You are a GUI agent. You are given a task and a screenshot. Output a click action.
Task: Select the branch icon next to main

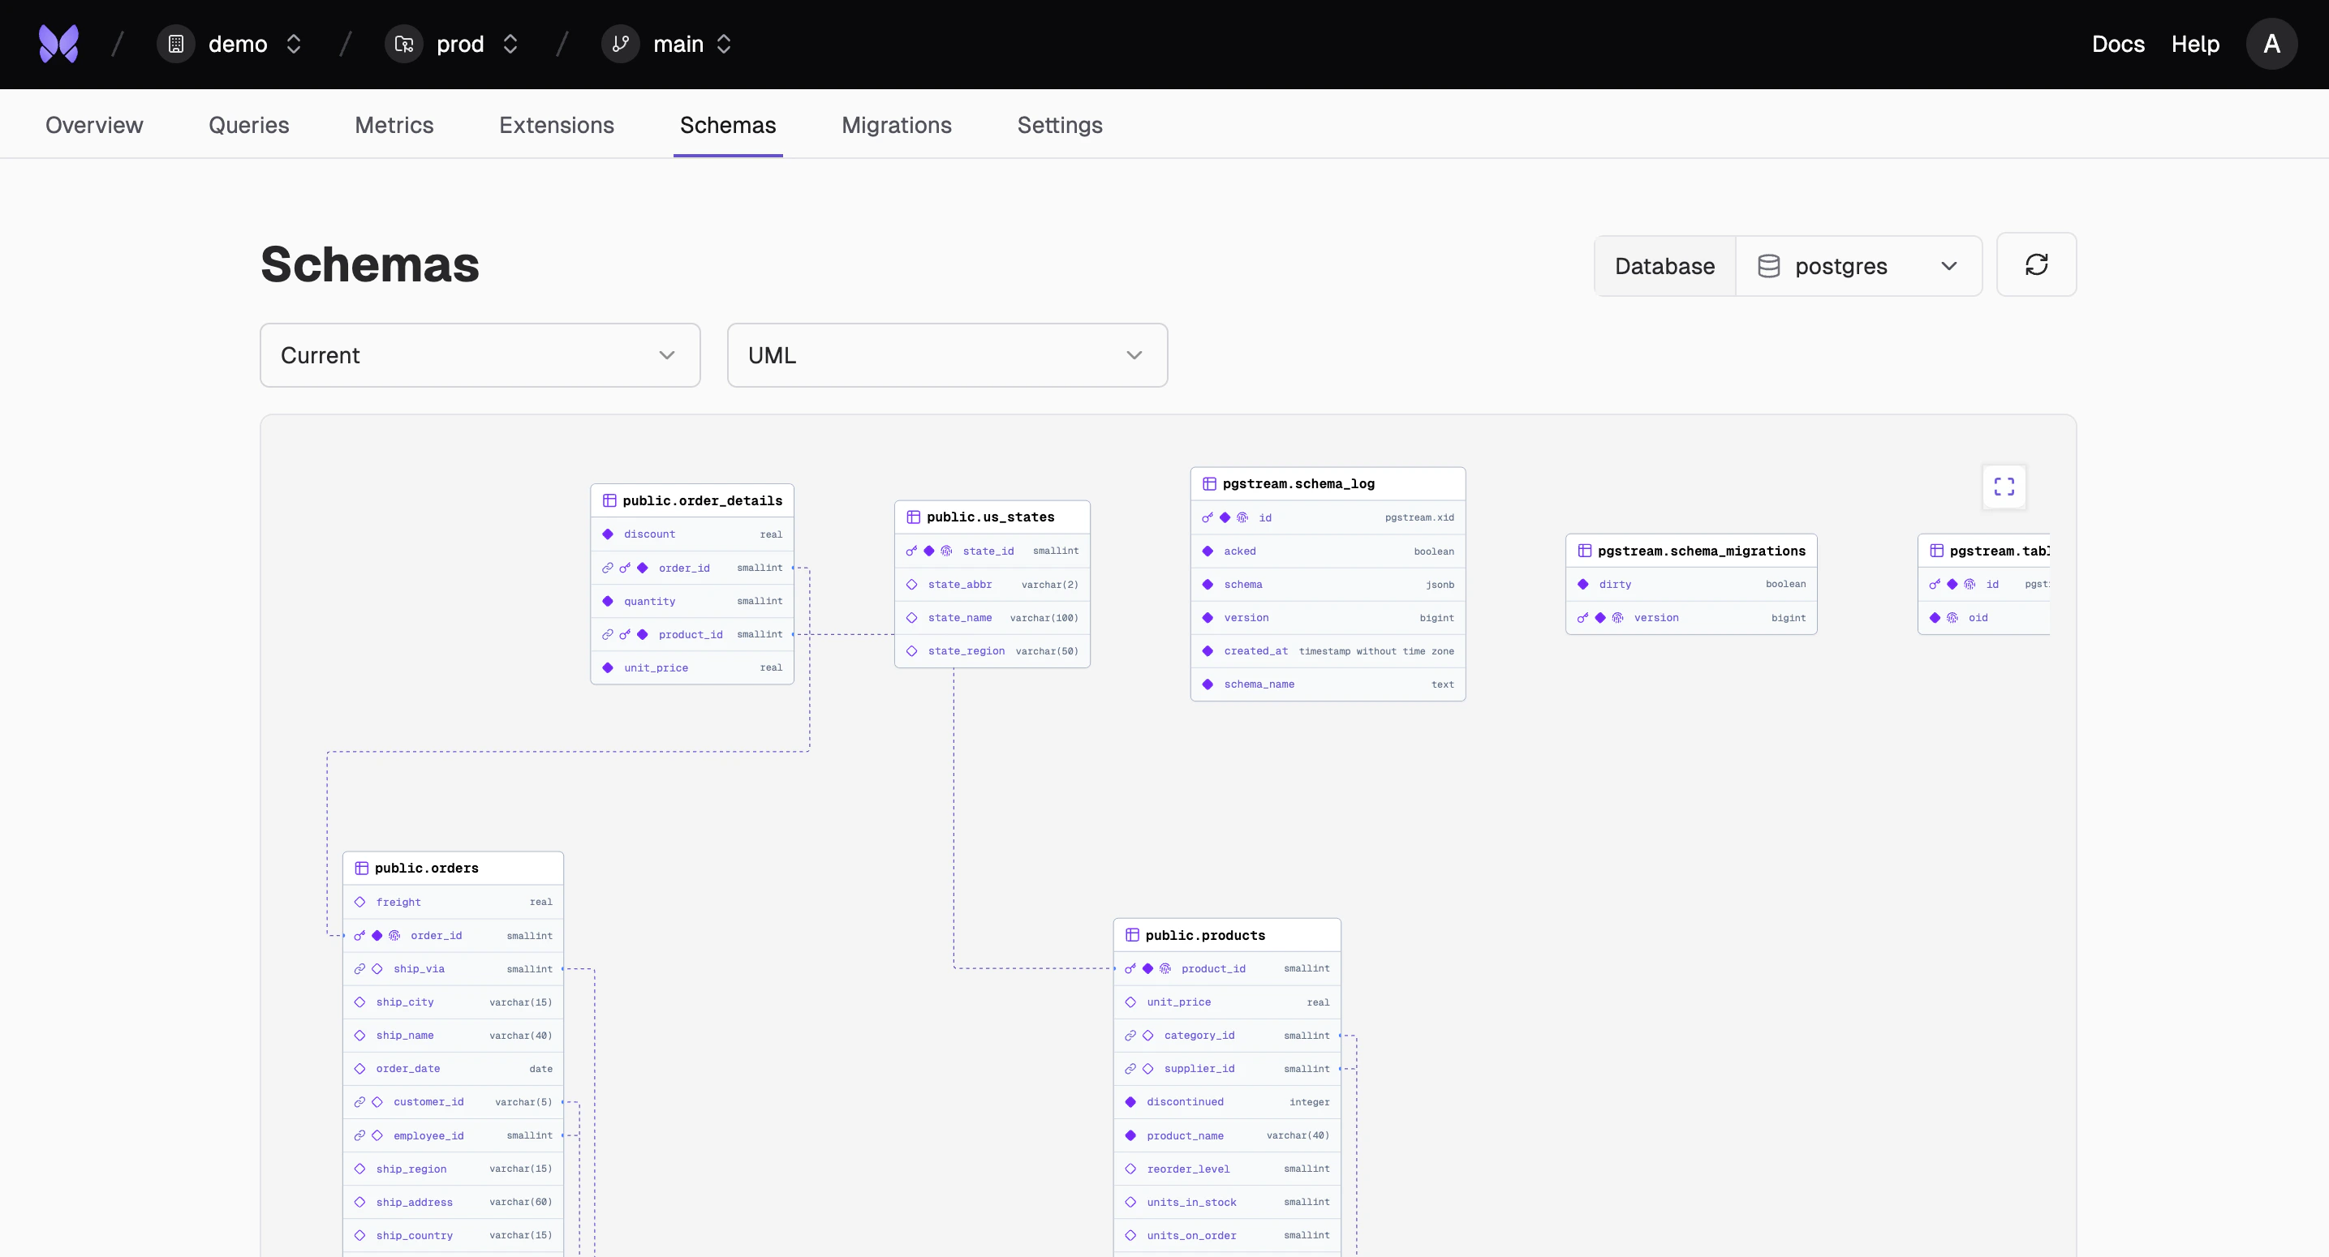[x=619, y=43]
